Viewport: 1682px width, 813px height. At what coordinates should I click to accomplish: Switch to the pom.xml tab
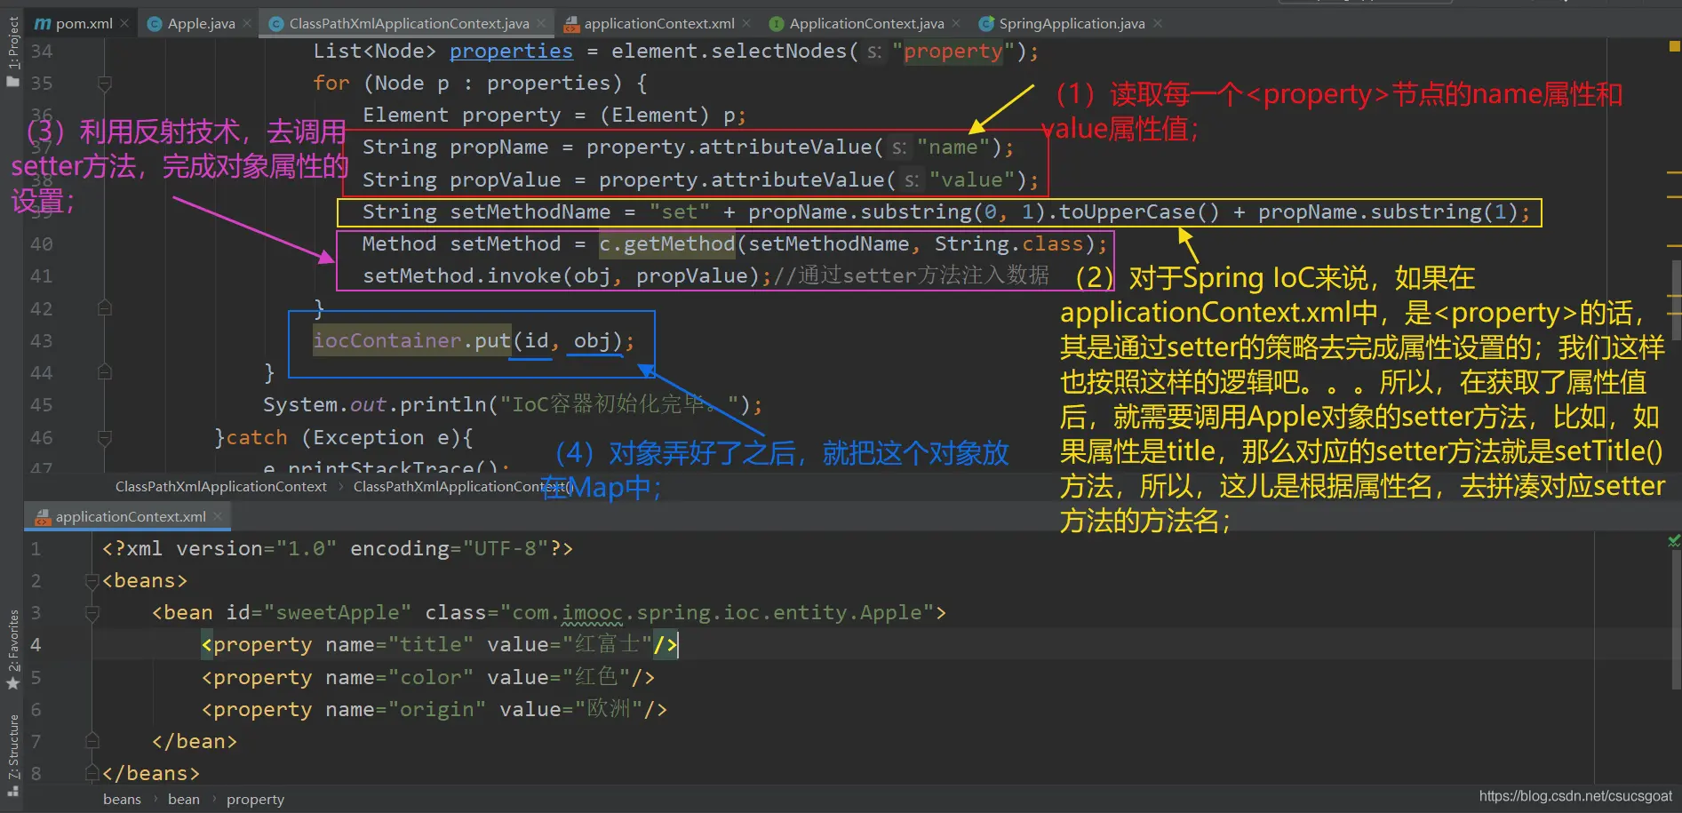tap(80, 24)
